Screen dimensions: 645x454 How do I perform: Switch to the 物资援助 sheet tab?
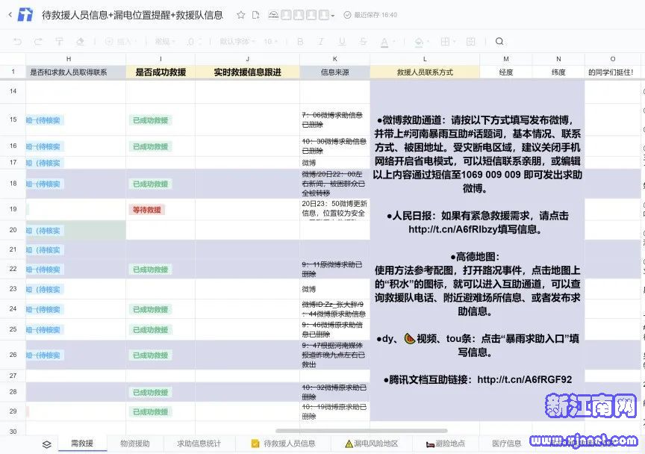tap(135, 444)
